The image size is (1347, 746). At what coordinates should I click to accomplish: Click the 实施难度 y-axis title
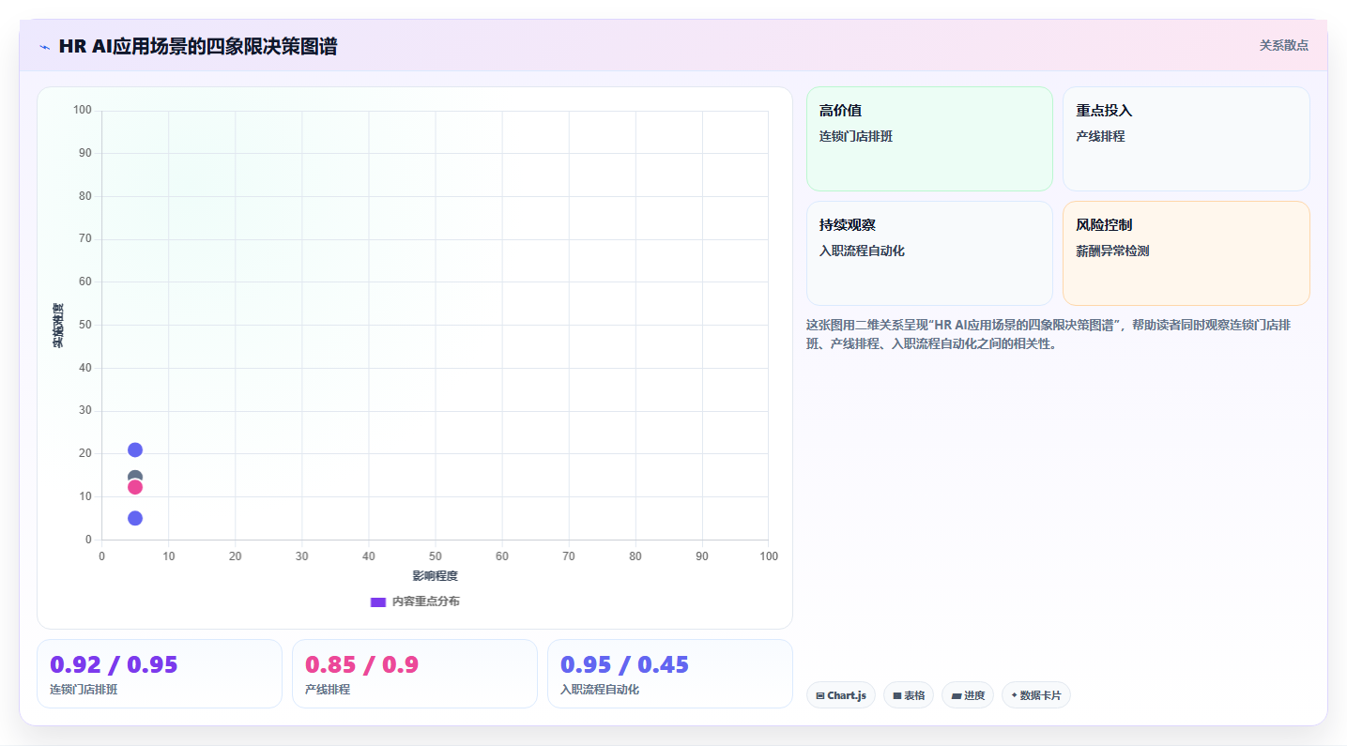pyautogui.click(x=58, y=326)
